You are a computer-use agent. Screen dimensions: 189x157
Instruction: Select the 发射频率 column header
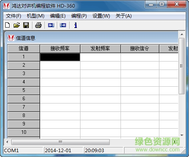tap(101, 49)
